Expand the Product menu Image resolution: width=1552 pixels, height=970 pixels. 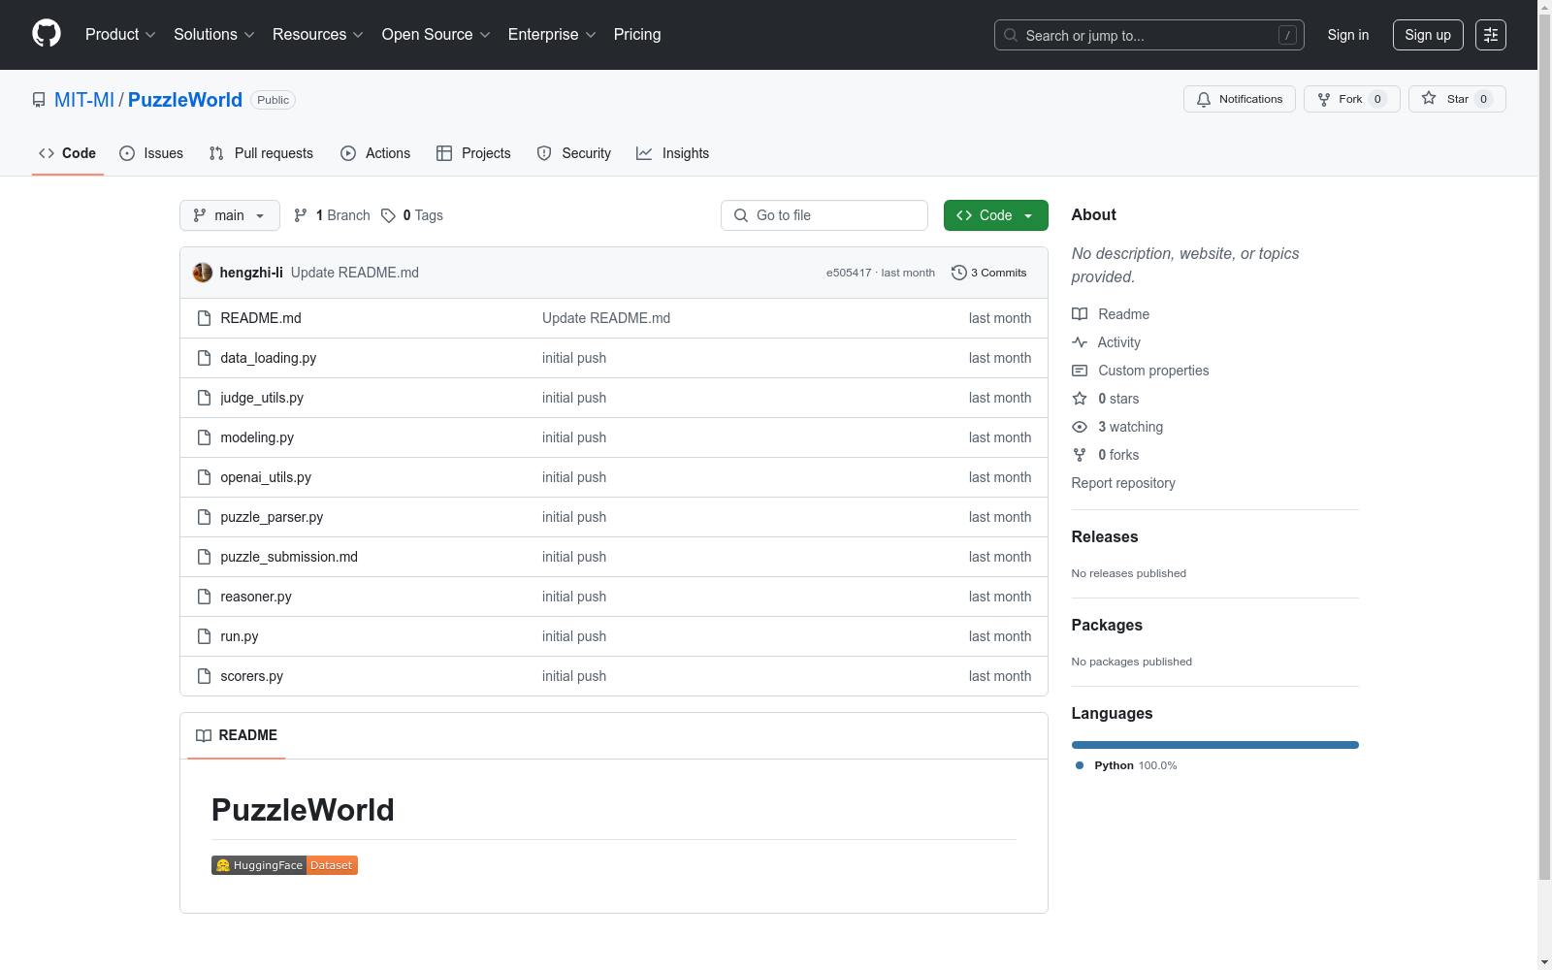(120, 35)
